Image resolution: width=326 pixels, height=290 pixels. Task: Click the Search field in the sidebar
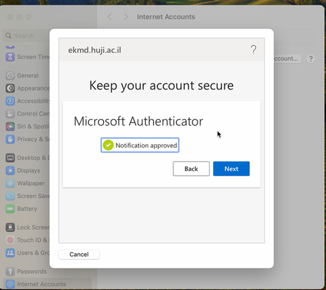point(26,36)
